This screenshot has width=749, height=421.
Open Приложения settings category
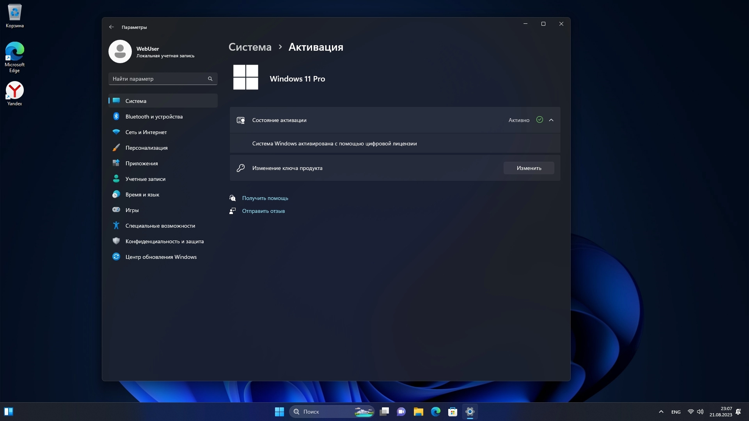point(142,163)
